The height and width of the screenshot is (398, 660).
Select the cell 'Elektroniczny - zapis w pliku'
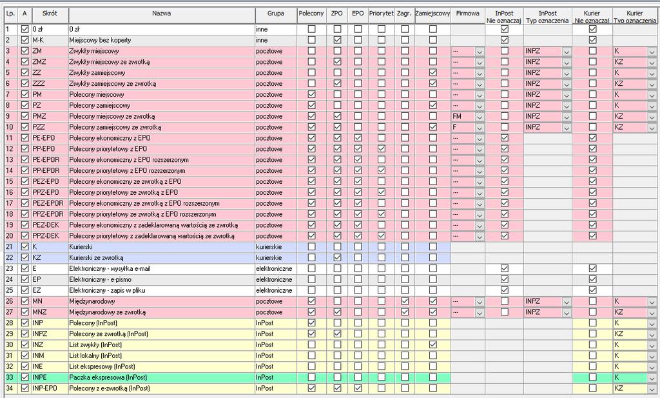tap(162, 290)
